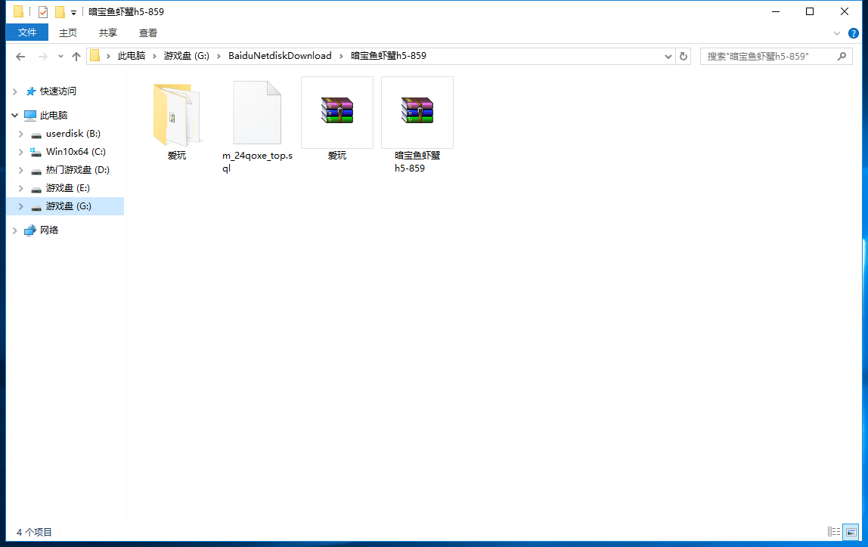Expand the ribbon with chevron
868x547 pixels.
click(x=837, y=33)
